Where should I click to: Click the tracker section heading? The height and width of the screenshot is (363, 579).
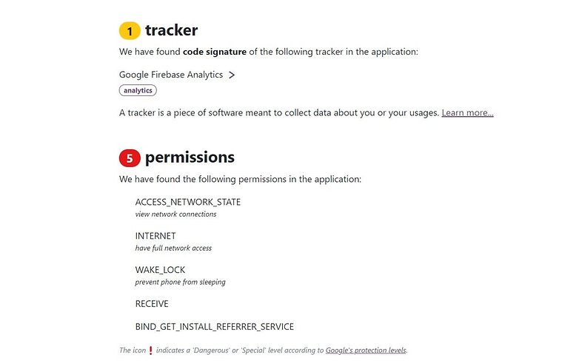point(171,30)
